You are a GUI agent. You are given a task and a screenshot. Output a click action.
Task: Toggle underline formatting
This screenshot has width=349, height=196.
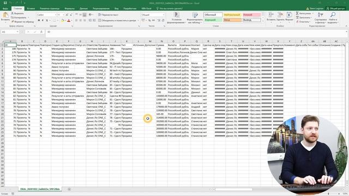coord(47,21)
